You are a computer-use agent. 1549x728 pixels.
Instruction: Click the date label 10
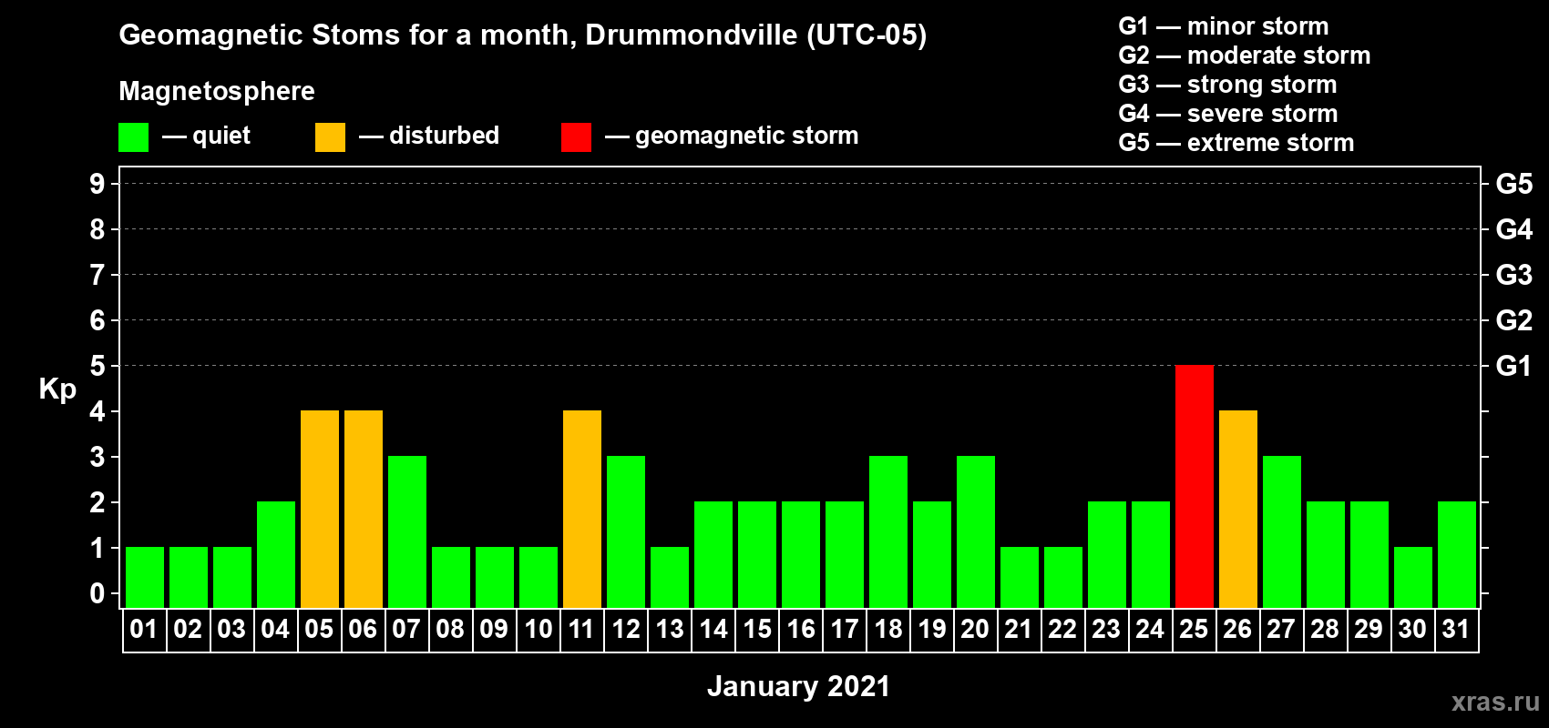click(538, 629)
